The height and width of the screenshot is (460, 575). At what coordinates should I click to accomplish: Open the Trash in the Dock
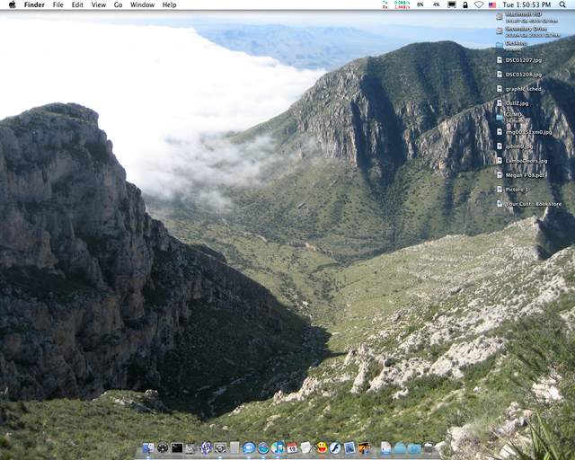[x=429, y=448]
